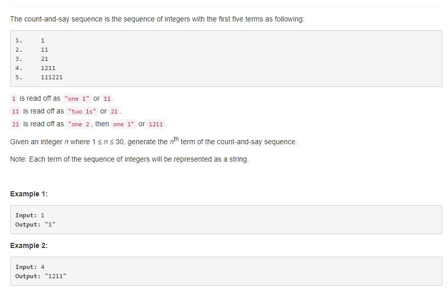
Task: Click the Output "1211" line in Example 2
Action: tap(40, 276)
